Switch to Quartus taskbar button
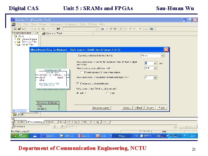The height and width of the screenshot is (156, 208). 49,136
